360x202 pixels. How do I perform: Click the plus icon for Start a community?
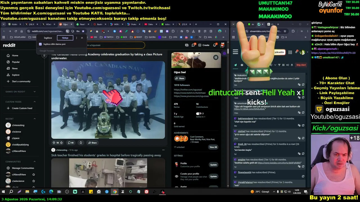point(8,81)
